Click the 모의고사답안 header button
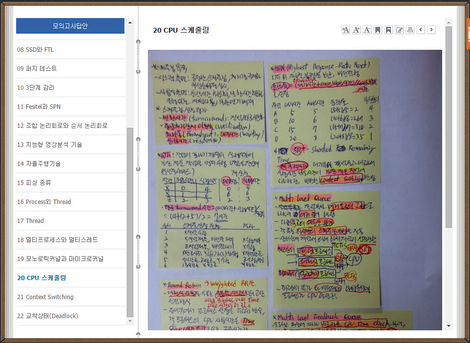The height and width of the screenshot is (343, 470). 70,26
